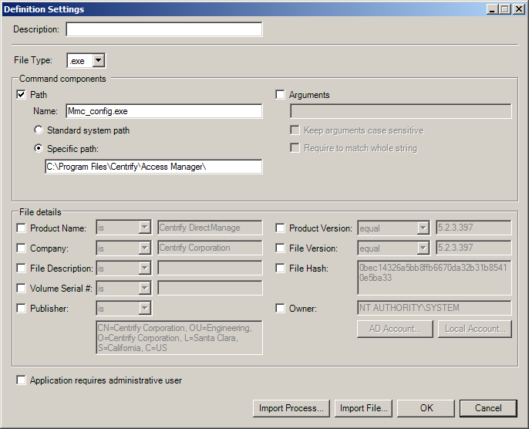The width and height of the screenshot is (529, 429).
Task: Enable the Arguments checkbox
Action: pyautogui.click(x=281, y=95)
